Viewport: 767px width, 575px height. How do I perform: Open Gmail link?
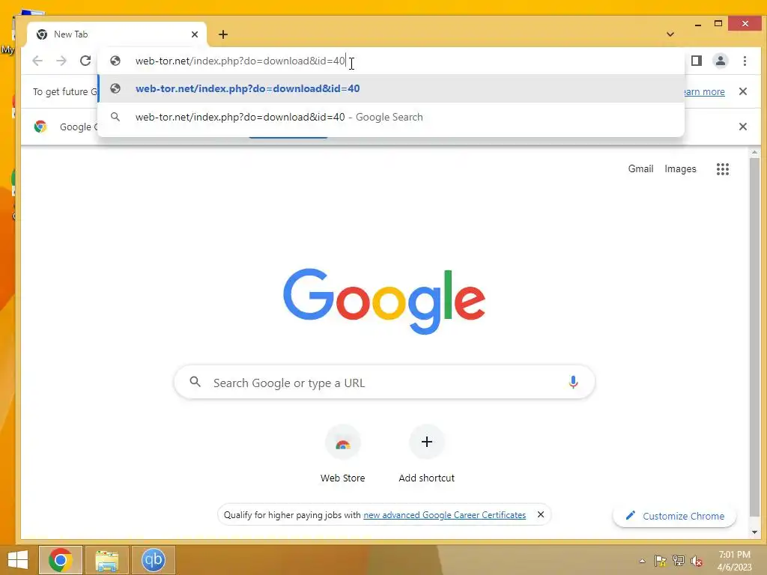tap(640, 168)
